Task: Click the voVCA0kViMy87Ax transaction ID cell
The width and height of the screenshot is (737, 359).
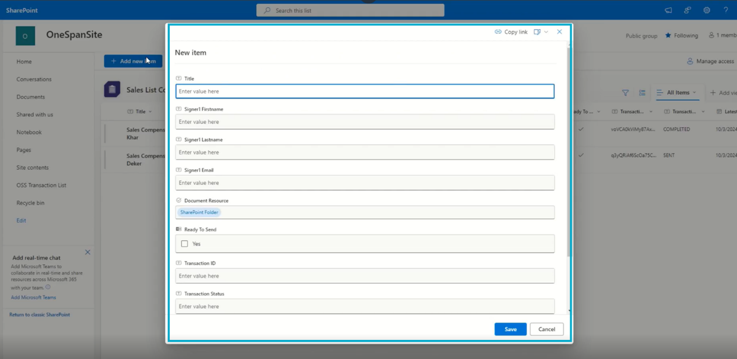Action: click(633, 129)
